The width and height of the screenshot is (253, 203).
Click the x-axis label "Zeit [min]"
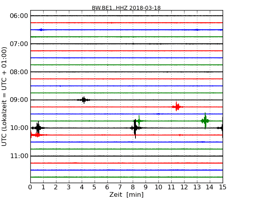[126, 194]
